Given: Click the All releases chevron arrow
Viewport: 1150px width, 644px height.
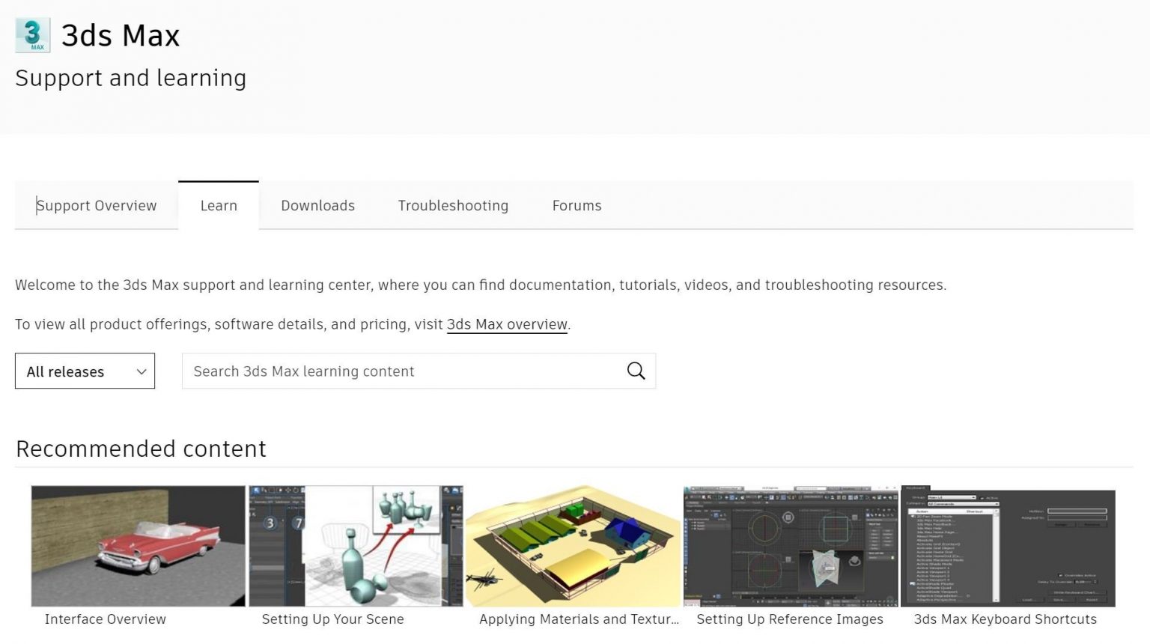Looking at the screenshot, I should point(141,372).
